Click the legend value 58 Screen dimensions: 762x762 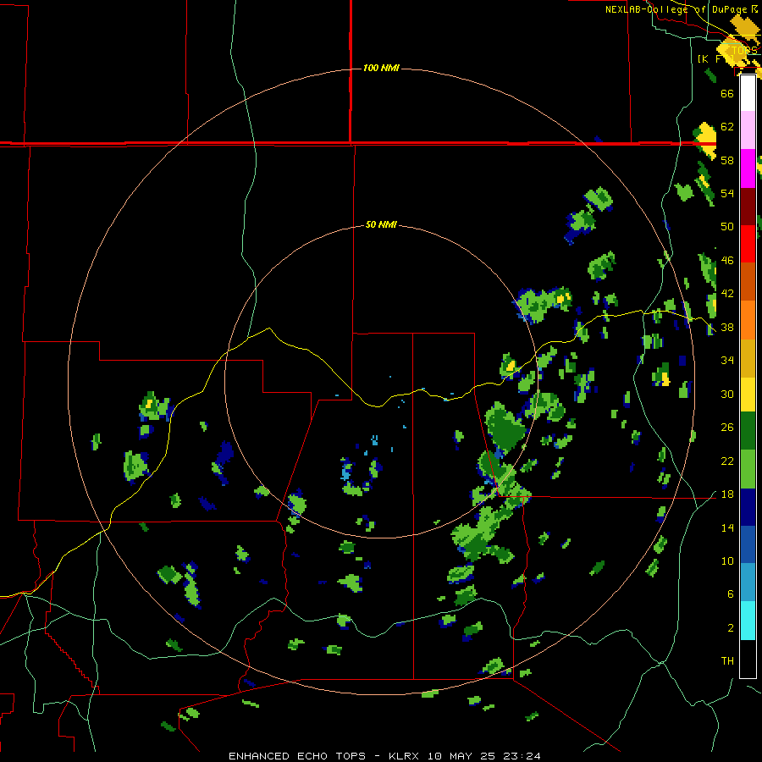coord(727,160)
